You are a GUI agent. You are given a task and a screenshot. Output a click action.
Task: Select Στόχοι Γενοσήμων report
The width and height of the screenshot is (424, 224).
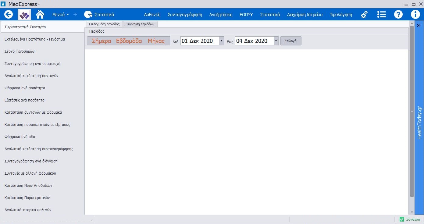42,51
